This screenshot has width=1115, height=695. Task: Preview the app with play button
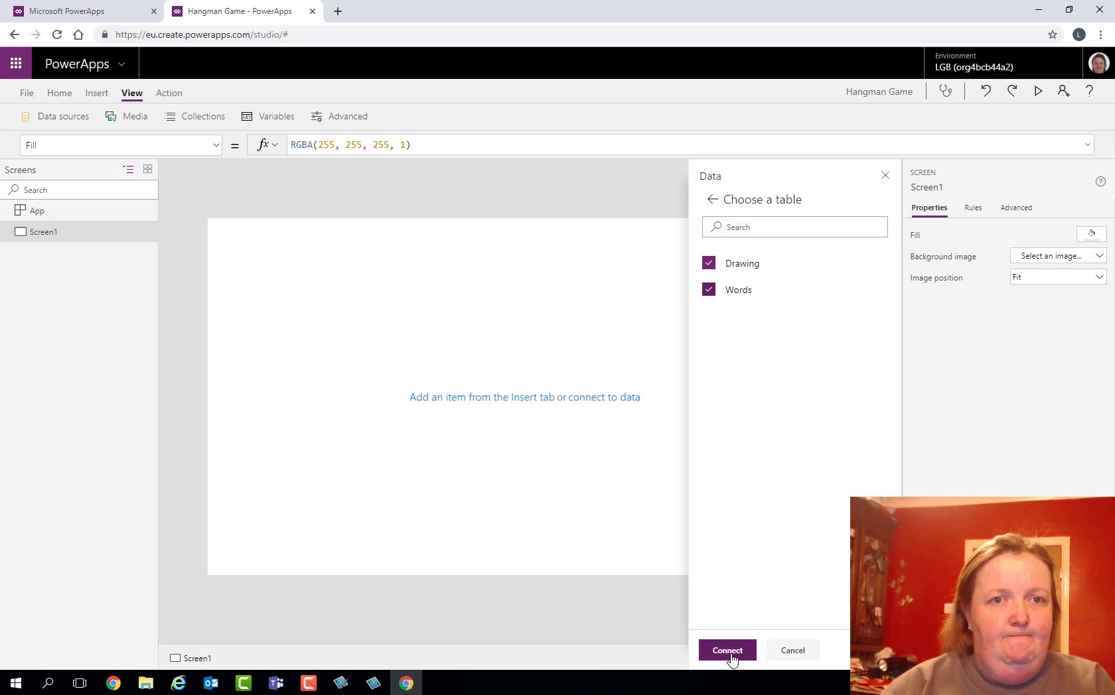pos(1038,92)
